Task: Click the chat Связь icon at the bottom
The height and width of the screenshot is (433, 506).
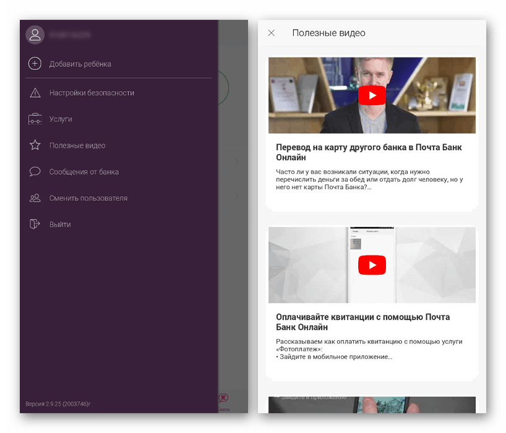Action: (x=223, y=398)
